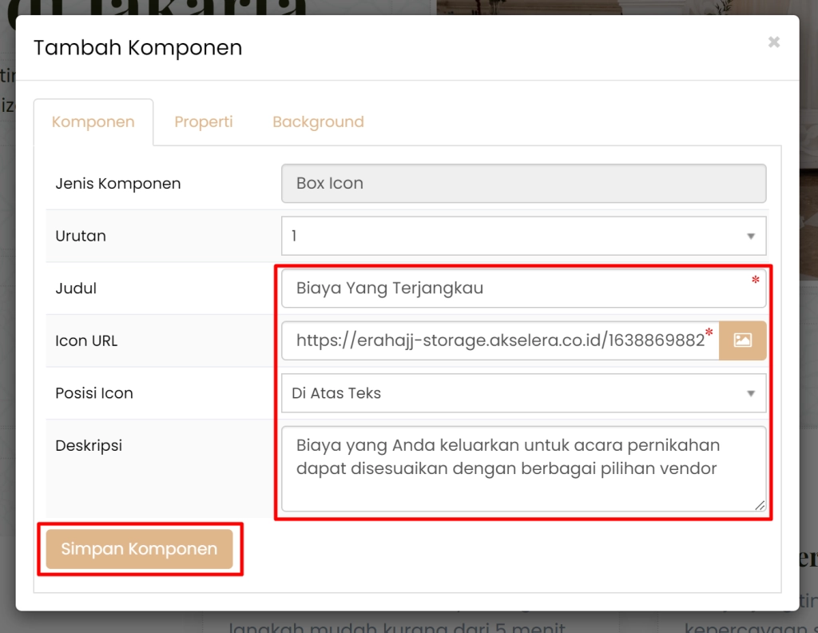818x633 pixels.
Task: Click the Simpan Komponen button
Action: pyautogui.click(x=138, y=549)
